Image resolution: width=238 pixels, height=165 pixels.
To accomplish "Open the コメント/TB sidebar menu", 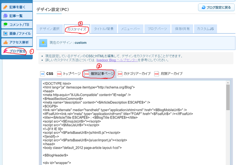I will click(17, 25).
